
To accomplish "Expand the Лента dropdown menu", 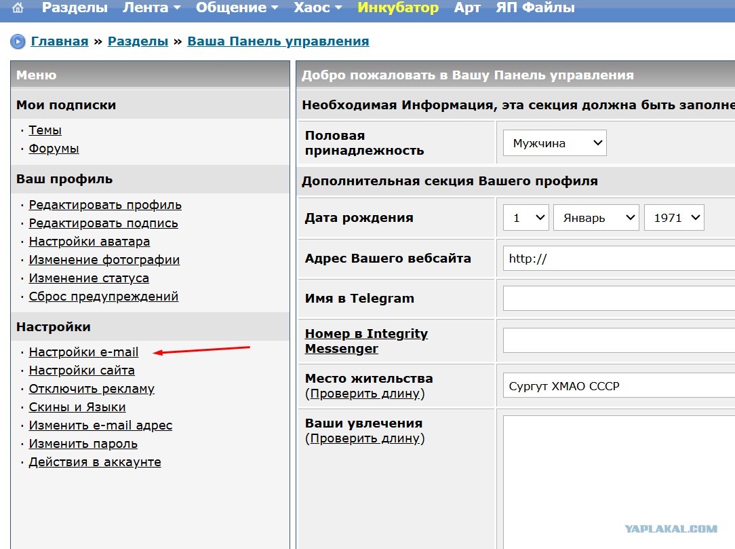I will coord(151,7).
